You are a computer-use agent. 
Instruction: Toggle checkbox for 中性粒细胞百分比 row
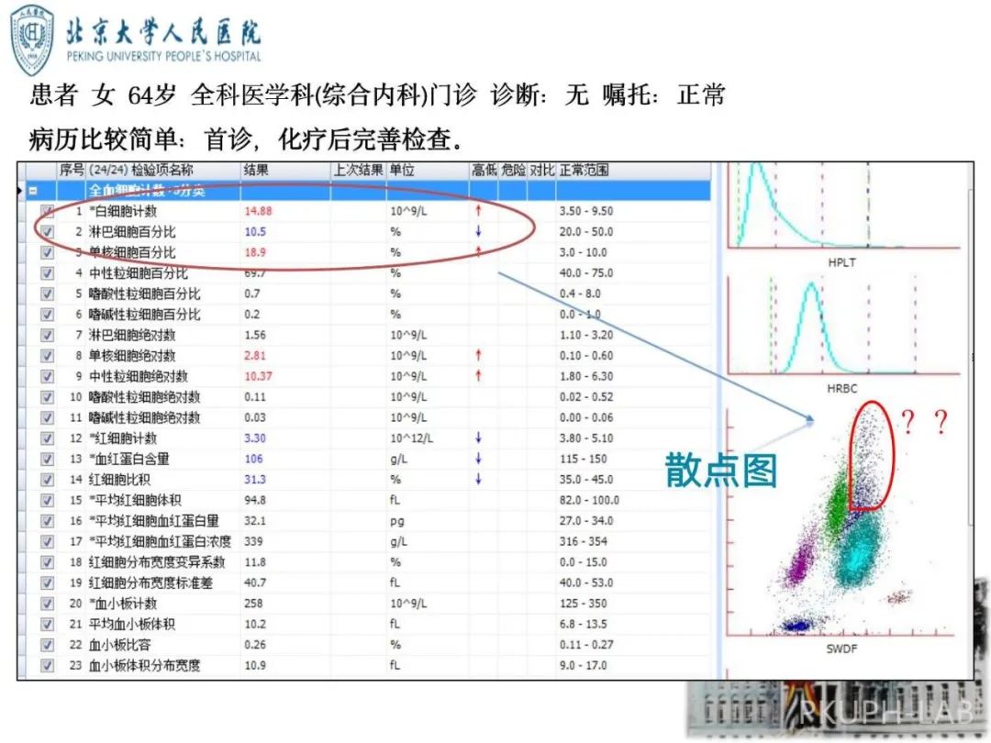click(x=48, y=273)
